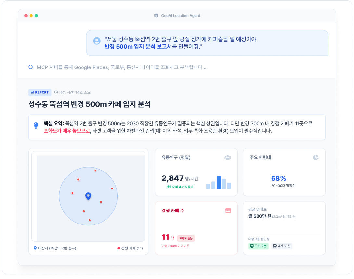Click the red 포화도가 매우 높으므로 text
Screen dimensions: 354x279
point(67,131)
